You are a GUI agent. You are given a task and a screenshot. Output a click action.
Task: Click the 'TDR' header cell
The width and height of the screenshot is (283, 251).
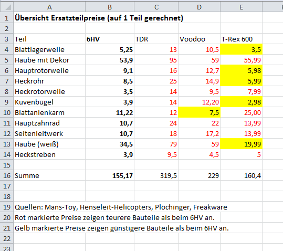point(156,39)
